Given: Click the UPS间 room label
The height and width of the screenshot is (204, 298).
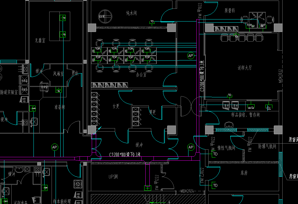Looking at the screenshot, I should [113, 177].
